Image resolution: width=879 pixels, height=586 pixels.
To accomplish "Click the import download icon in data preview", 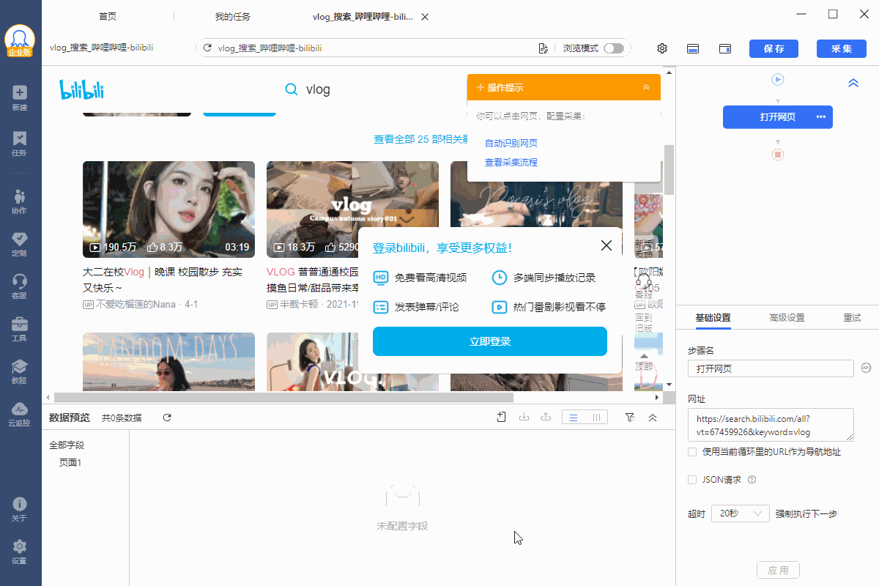I will coord(524,417).
